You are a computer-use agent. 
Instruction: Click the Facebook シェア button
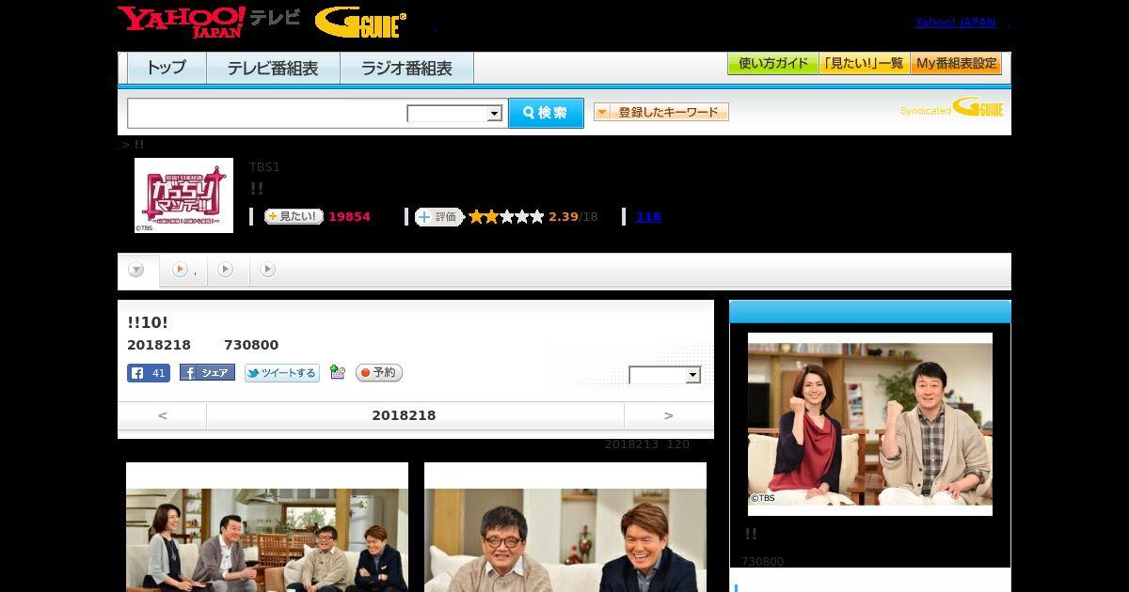[x=207, y=373]
